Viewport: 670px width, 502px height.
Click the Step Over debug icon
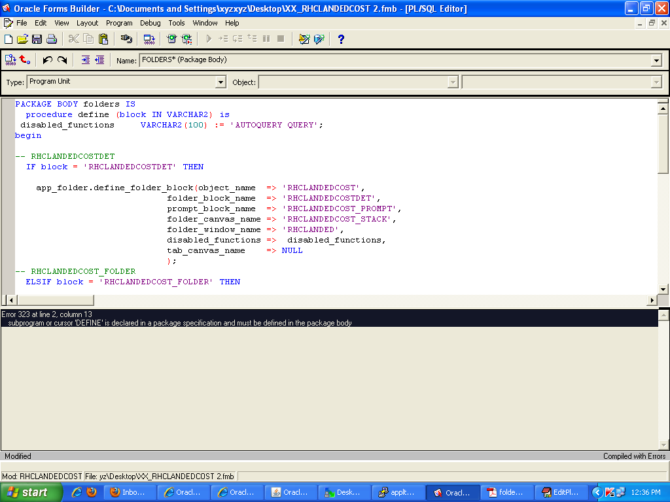coord(238,39)
